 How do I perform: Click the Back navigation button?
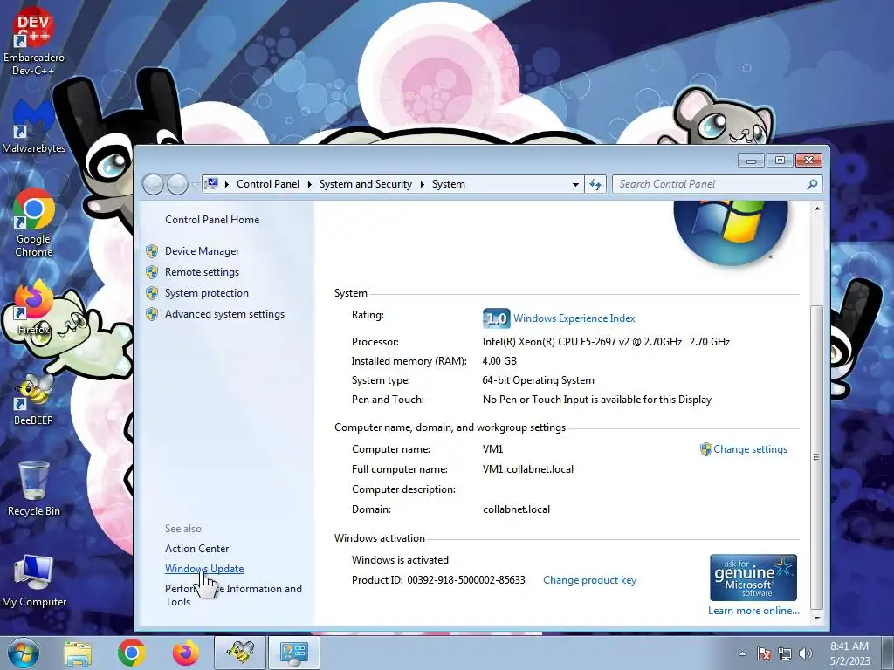[x=153, y=184]
